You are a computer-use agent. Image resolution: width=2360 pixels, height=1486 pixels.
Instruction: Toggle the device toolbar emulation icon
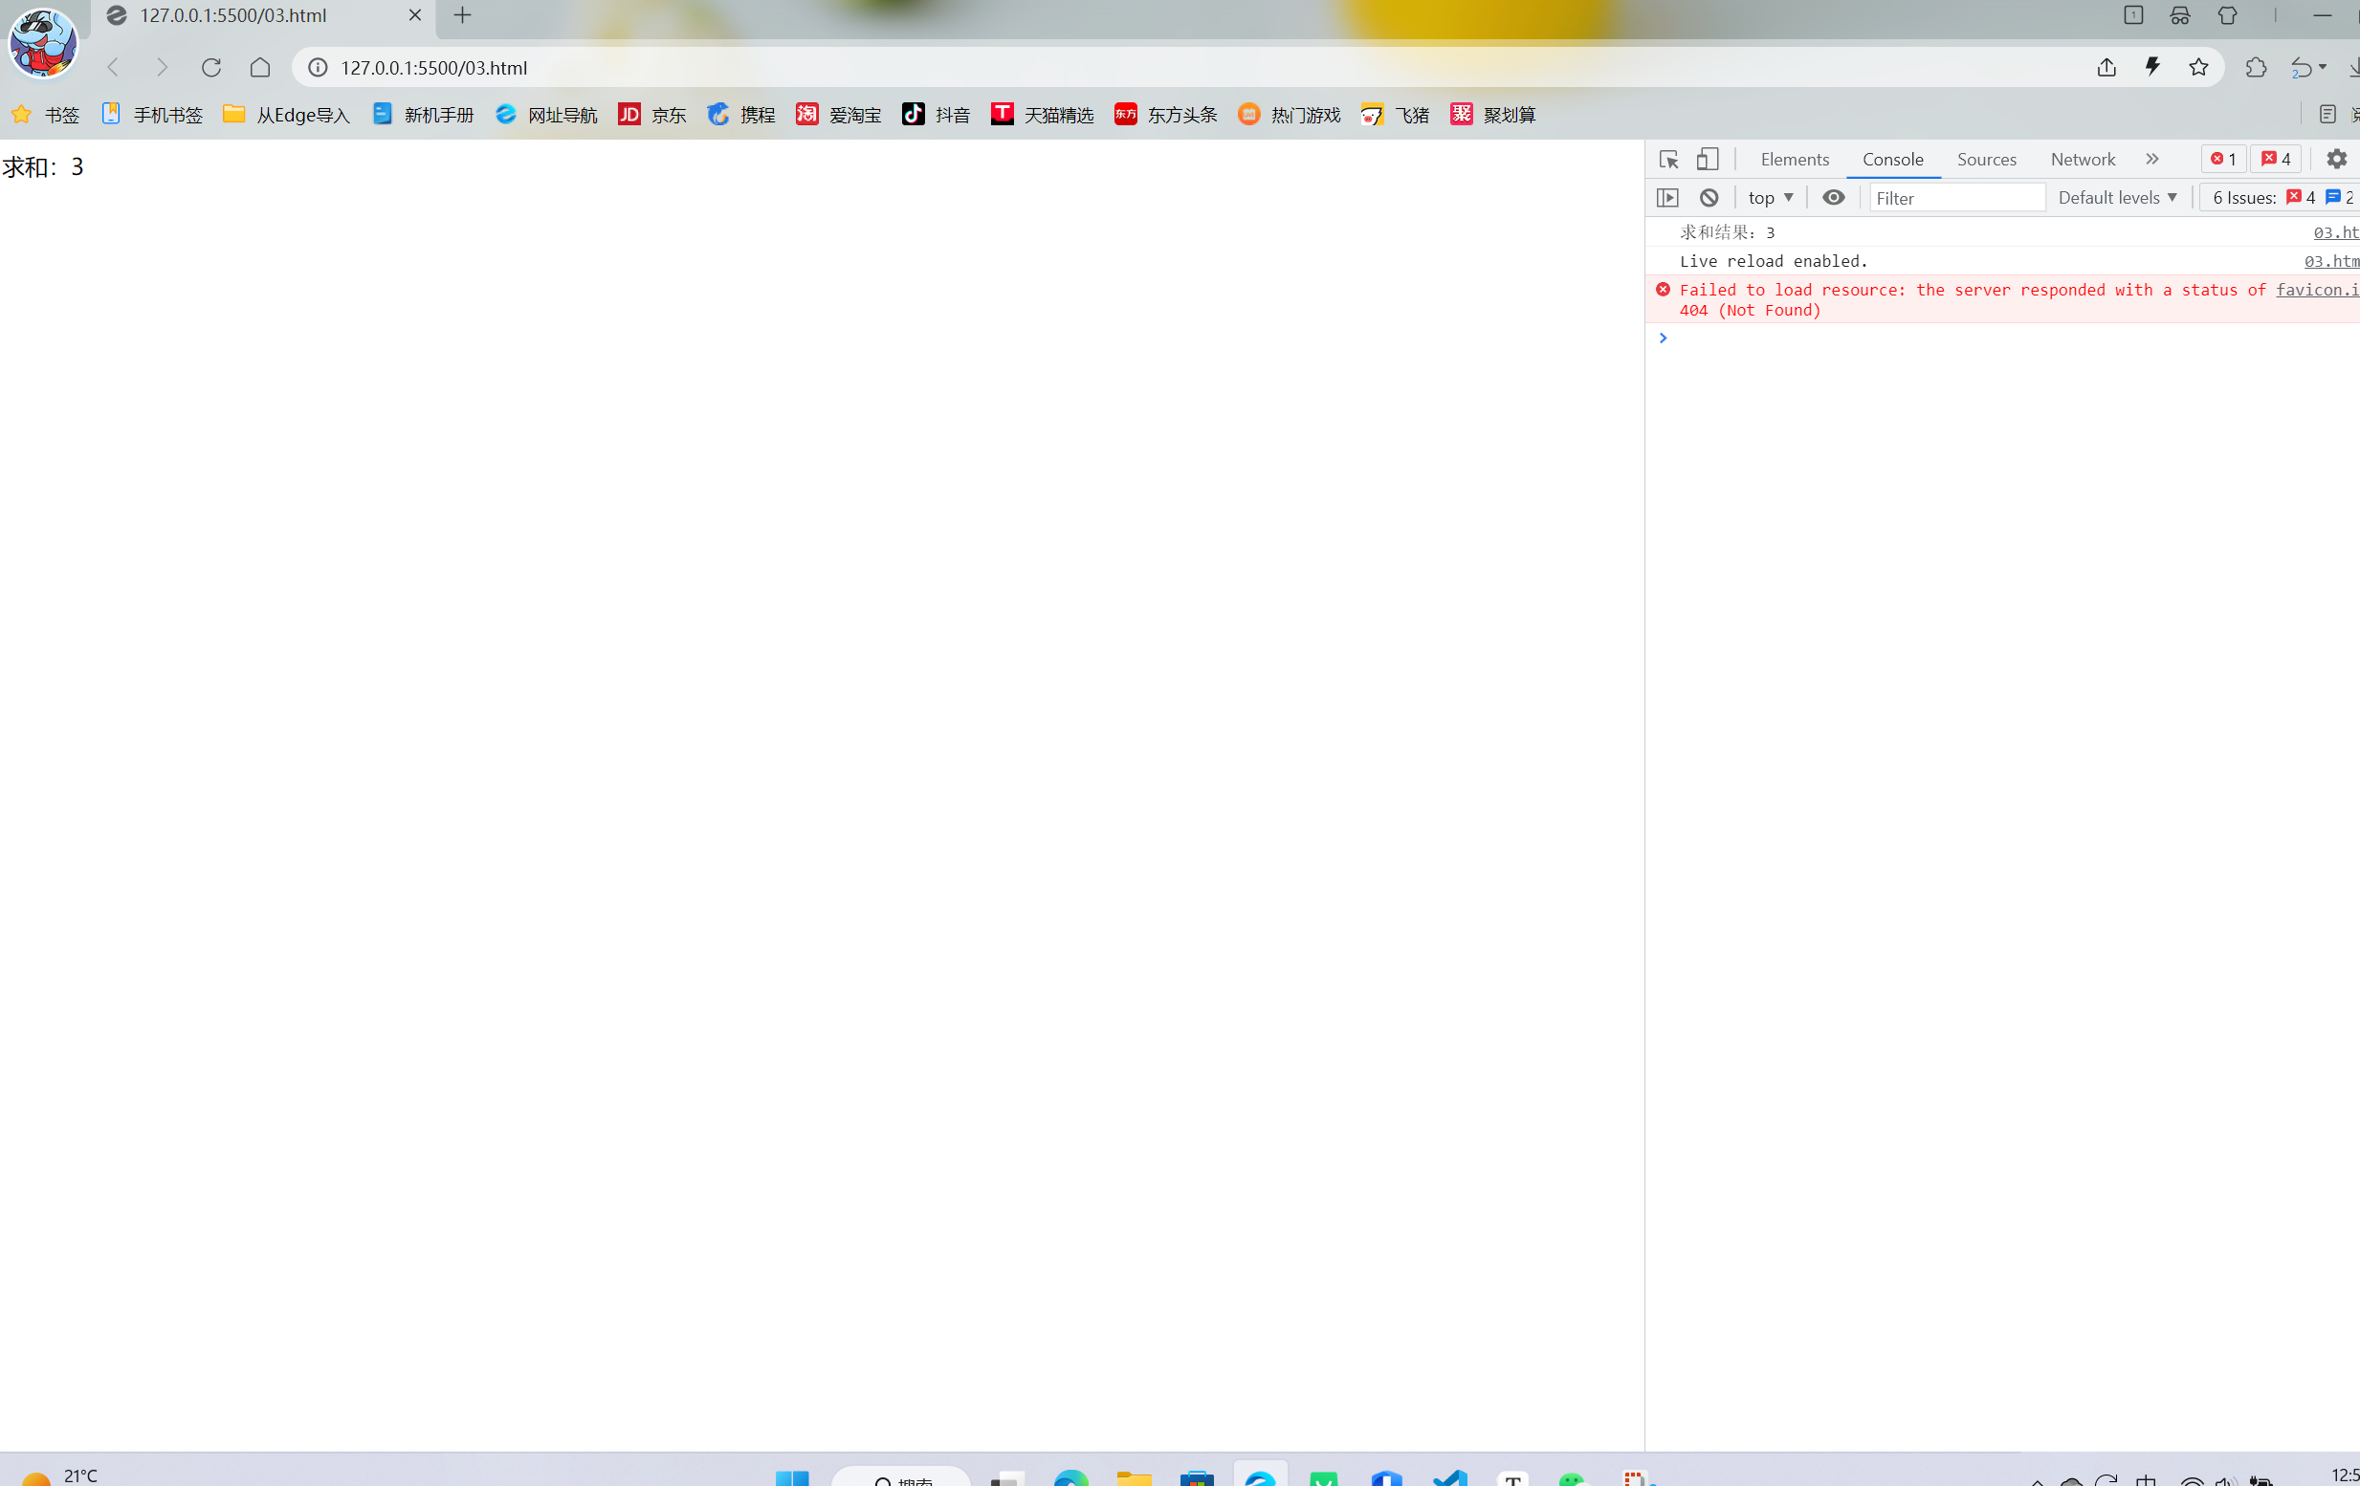[1708, 159]
